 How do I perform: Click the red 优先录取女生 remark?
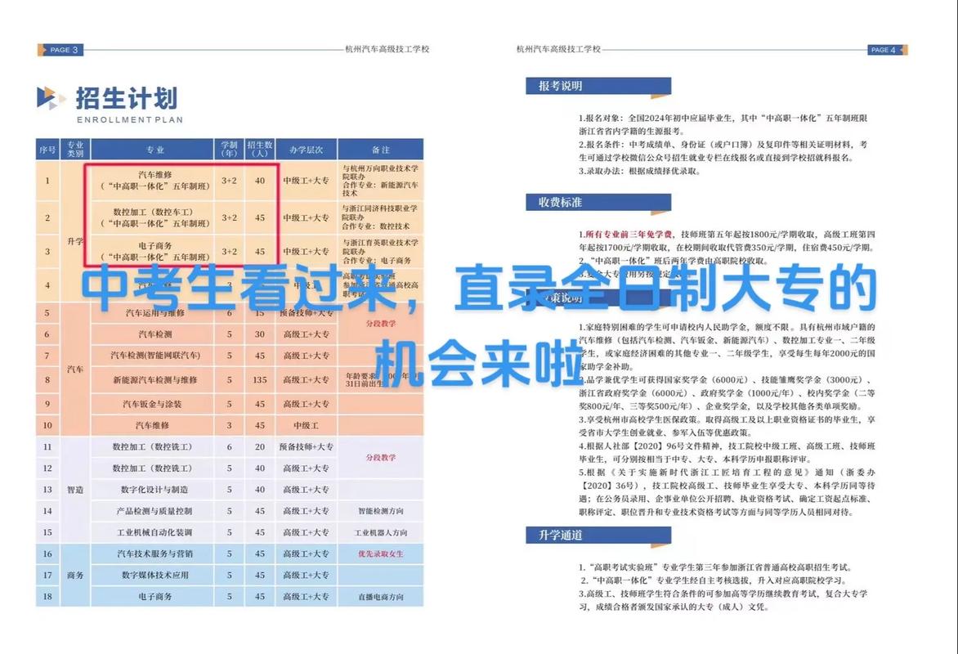point(381,553)
